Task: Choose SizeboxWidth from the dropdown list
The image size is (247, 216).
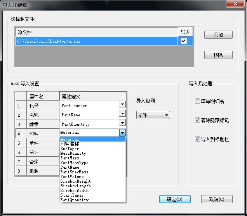Action: click(92, 190)
